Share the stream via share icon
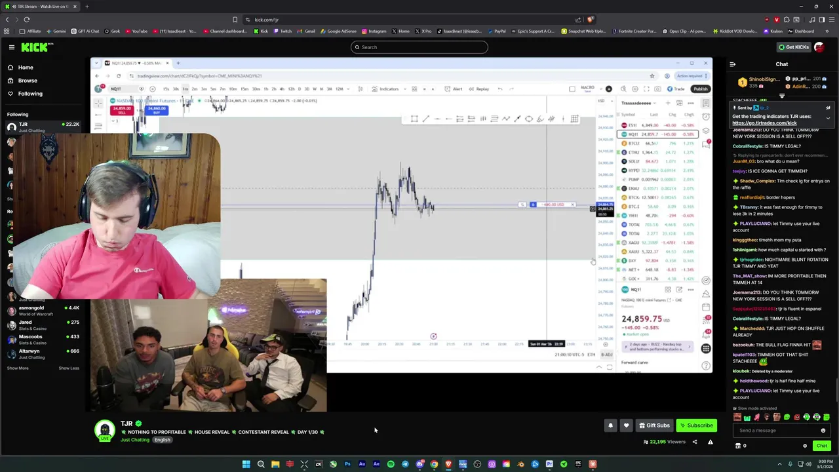 (x=695, y=442)
